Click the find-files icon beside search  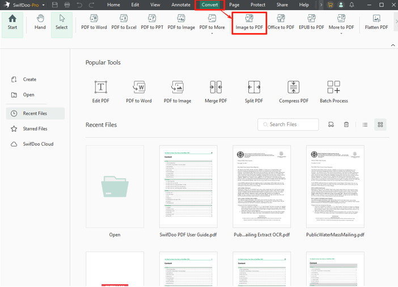(x=331, y=124)
